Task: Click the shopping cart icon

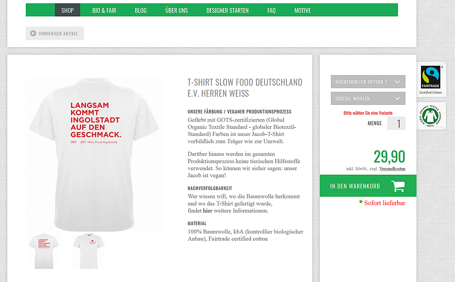Action: pyautogui.click(x=398, y=186)
